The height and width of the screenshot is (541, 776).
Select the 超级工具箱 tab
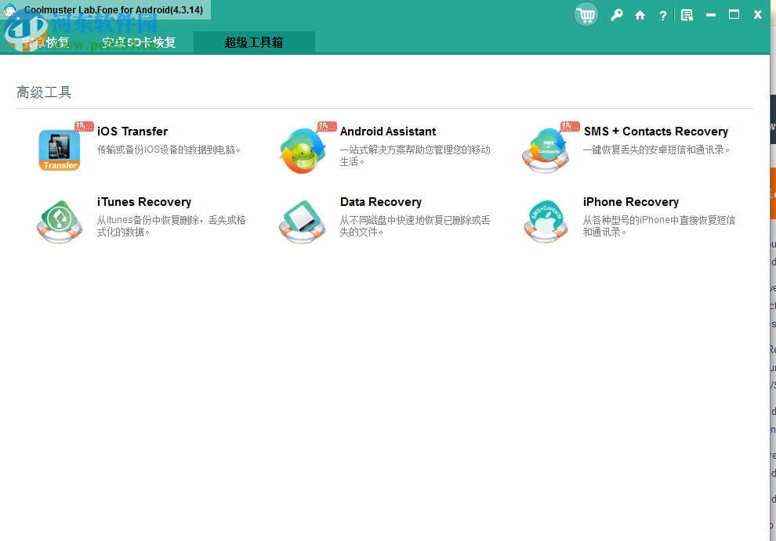coord(254,42)
